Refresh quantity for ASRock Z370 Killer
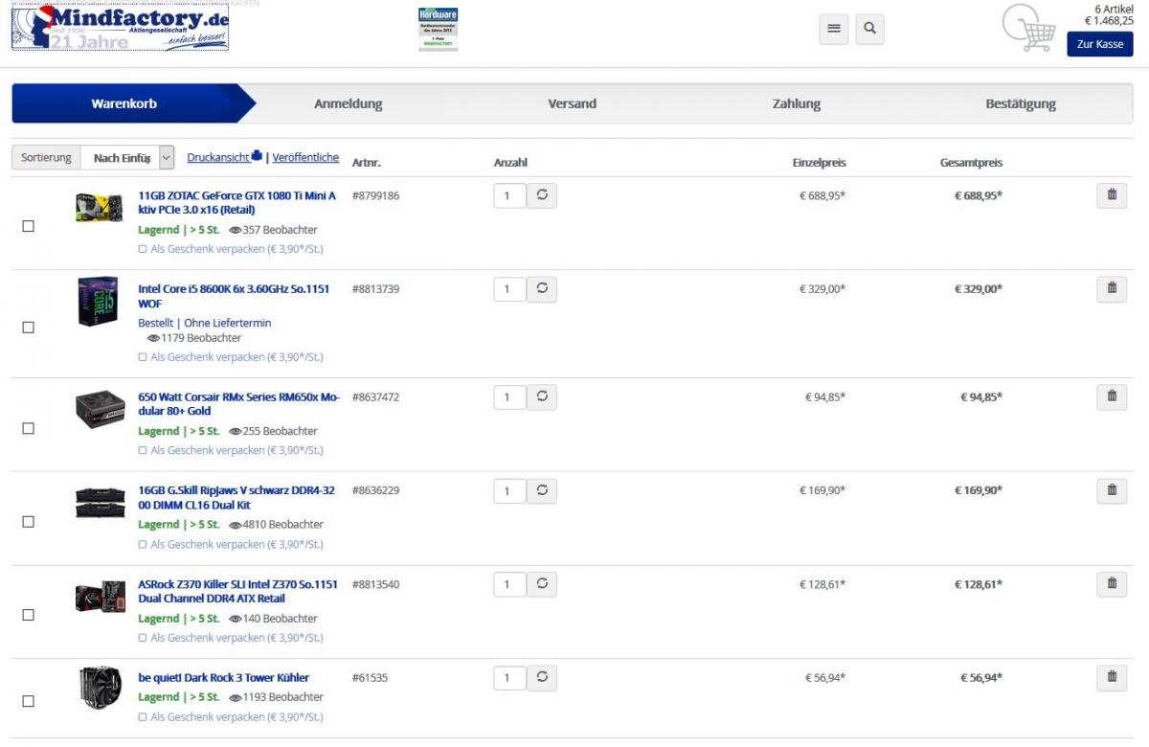 (542, 583)
